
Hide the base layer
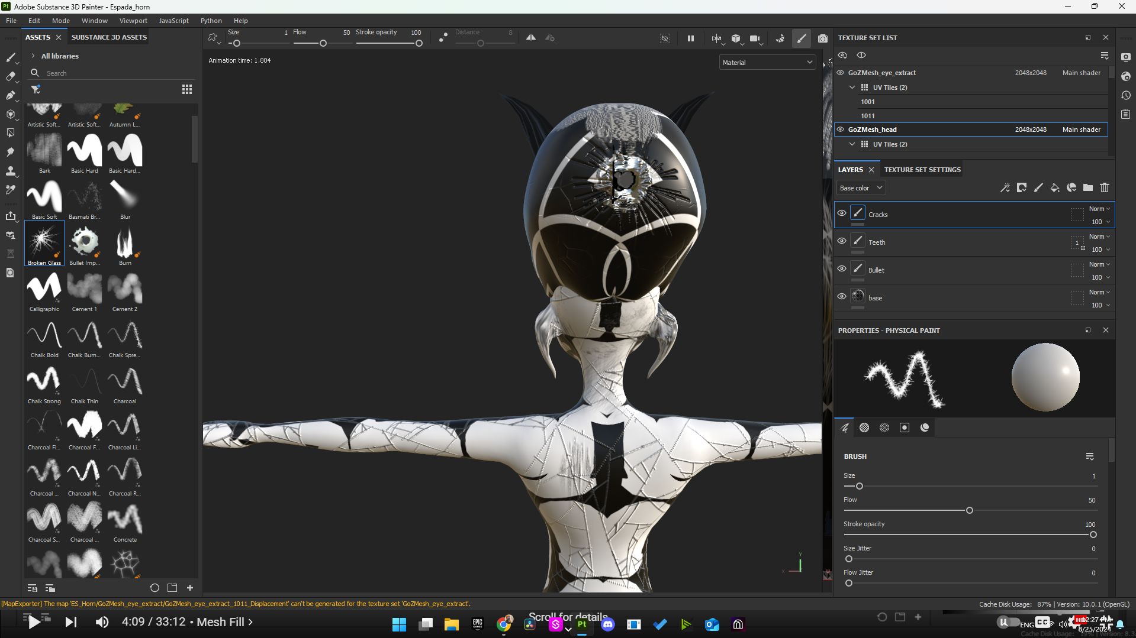(842, 297)
